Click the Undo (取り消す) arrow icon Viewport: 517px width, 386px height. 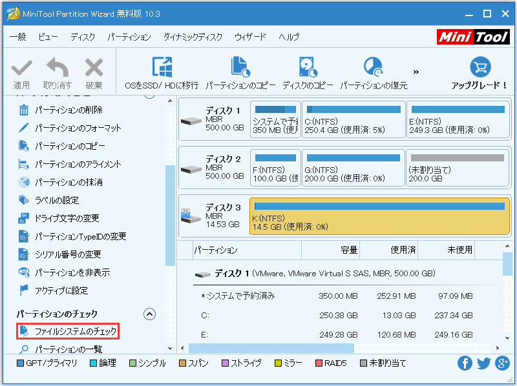58,67
